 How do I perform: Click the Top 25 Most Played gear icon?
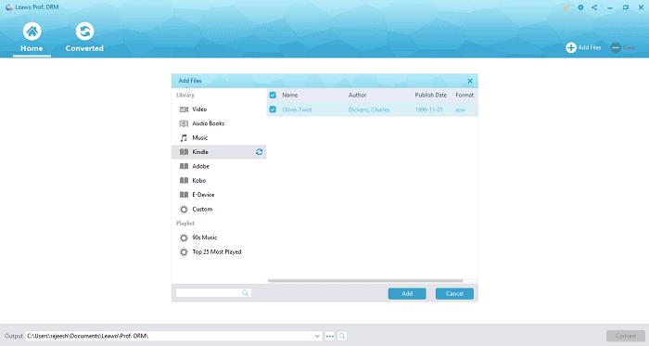coord(184,252)
